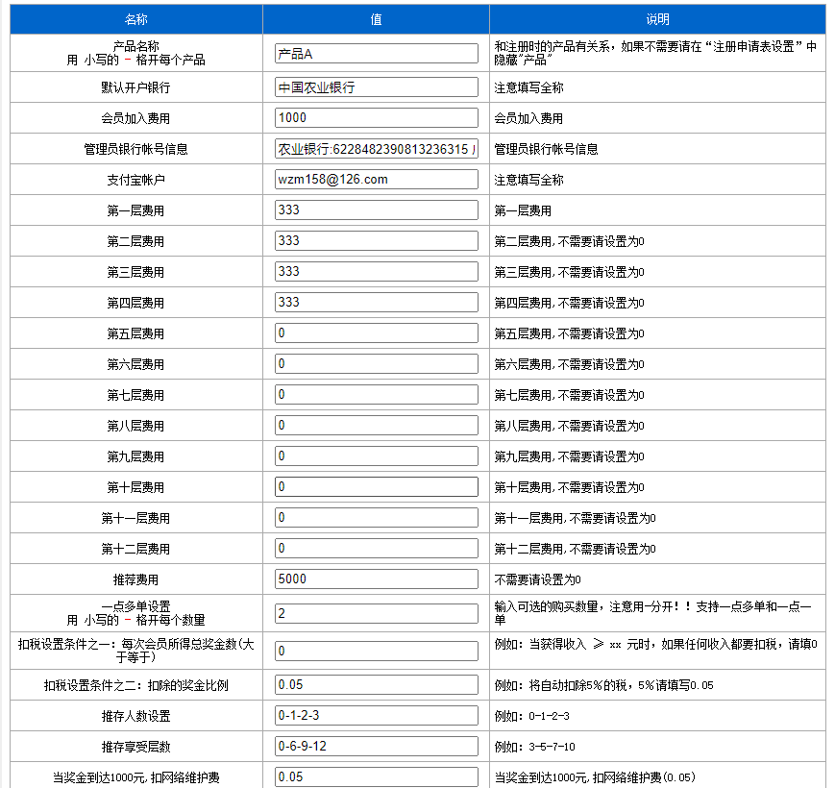The image size is (835, 788).
Task: Click the 扣除的奖金比例 input box
Action: point(376,685)
